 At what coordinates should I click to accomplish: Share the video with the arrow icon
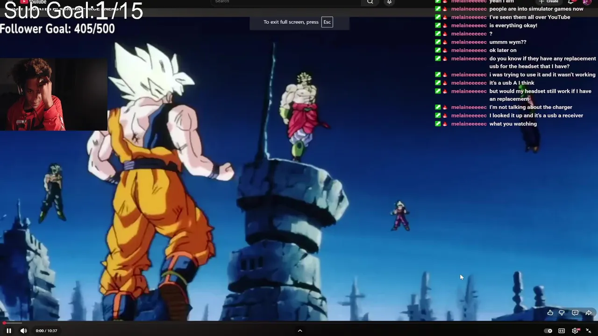click(589, 313)
